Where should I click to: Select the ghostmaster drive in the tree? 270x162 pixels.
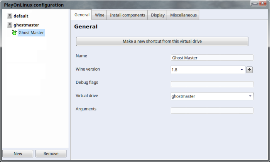pos(26,25)
